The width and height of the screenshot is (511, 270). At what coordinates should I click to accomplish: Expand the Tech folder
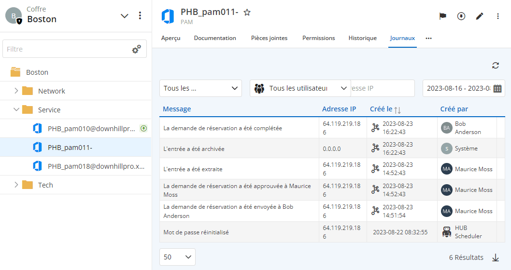(16, 185)
